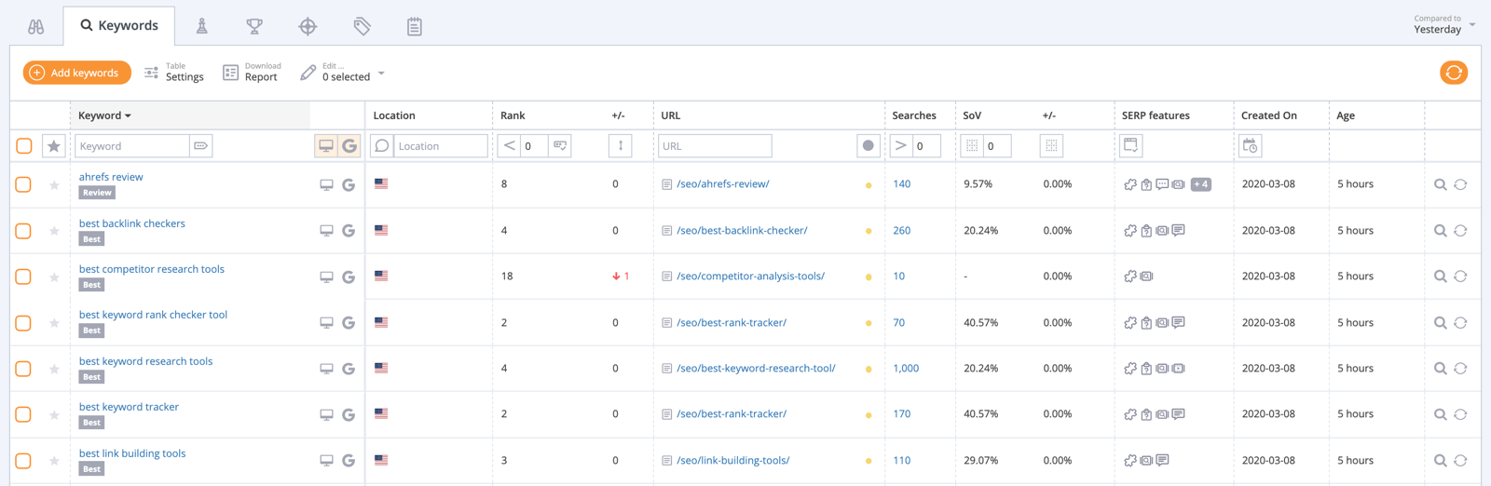1491x486 pixels.
Task: Refresh the best backlink checkers row
Action: tap(1460, 231)
